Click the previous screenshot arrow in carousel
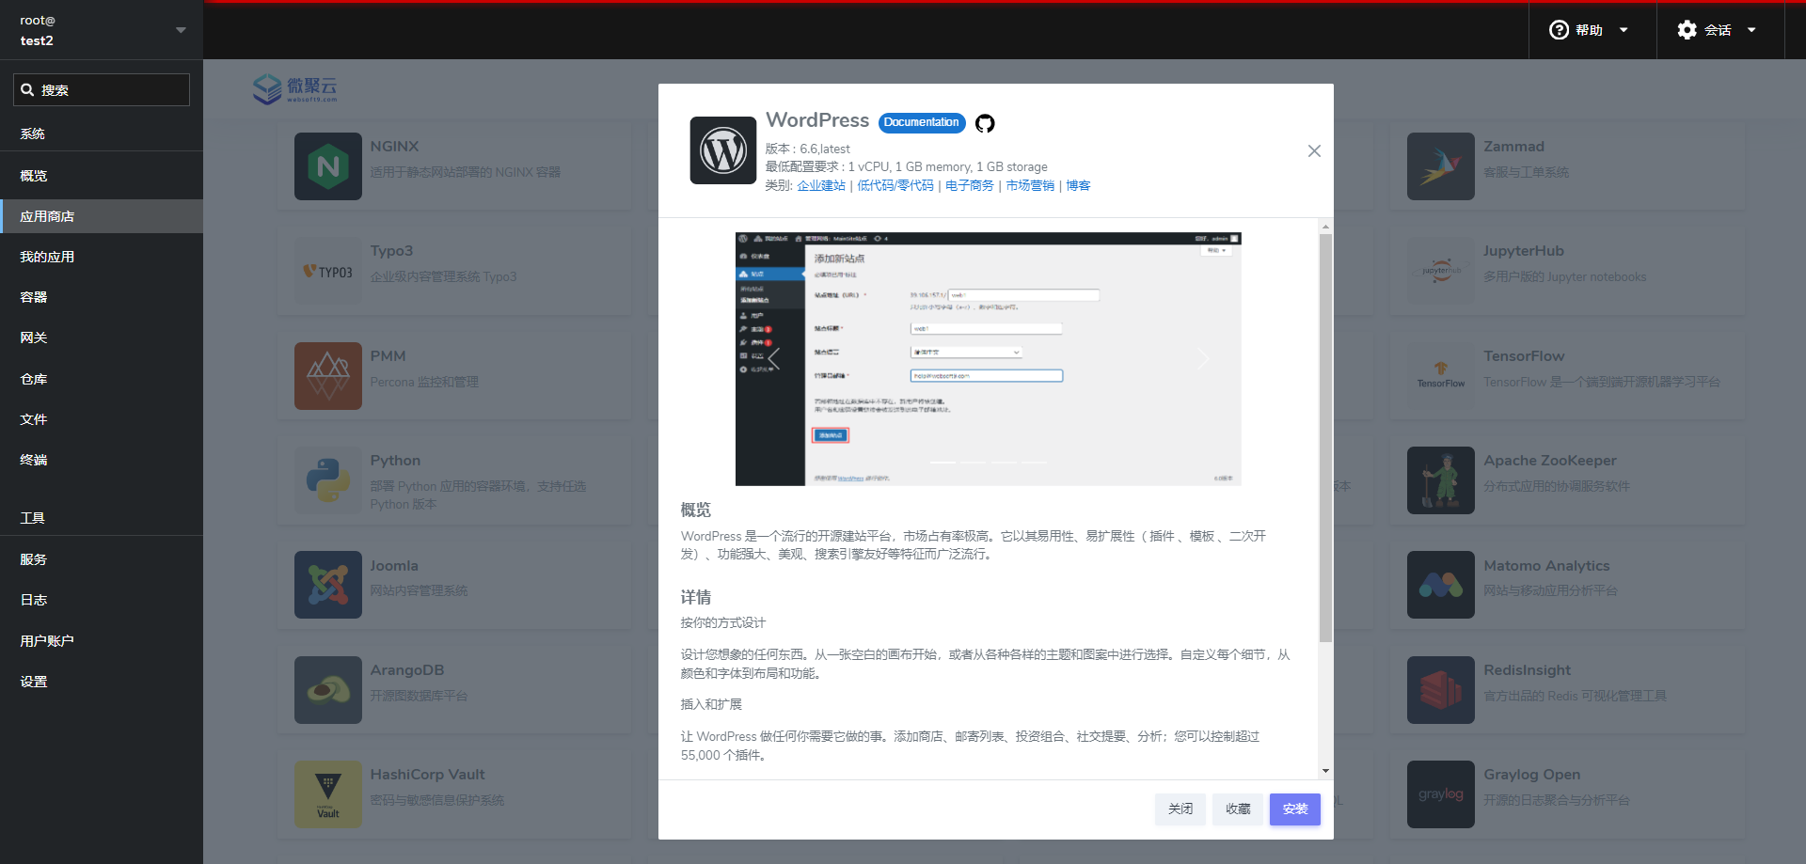1806x864 pixels. 774,358
